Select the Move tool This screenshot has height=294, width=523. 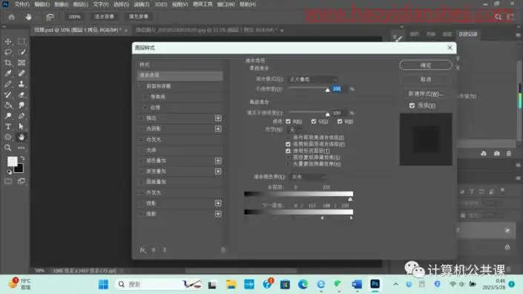(x=8, y=42)
